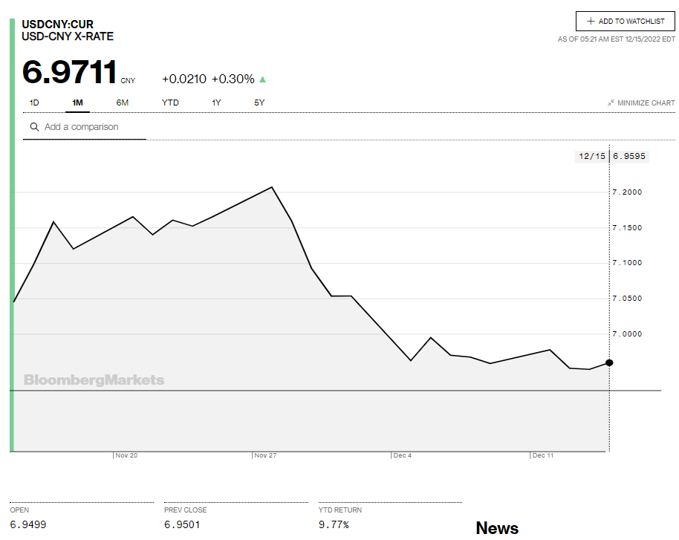This screenshot has width=679, height=540.
Task: Show the 6M chart range
Action: point(122,103)
